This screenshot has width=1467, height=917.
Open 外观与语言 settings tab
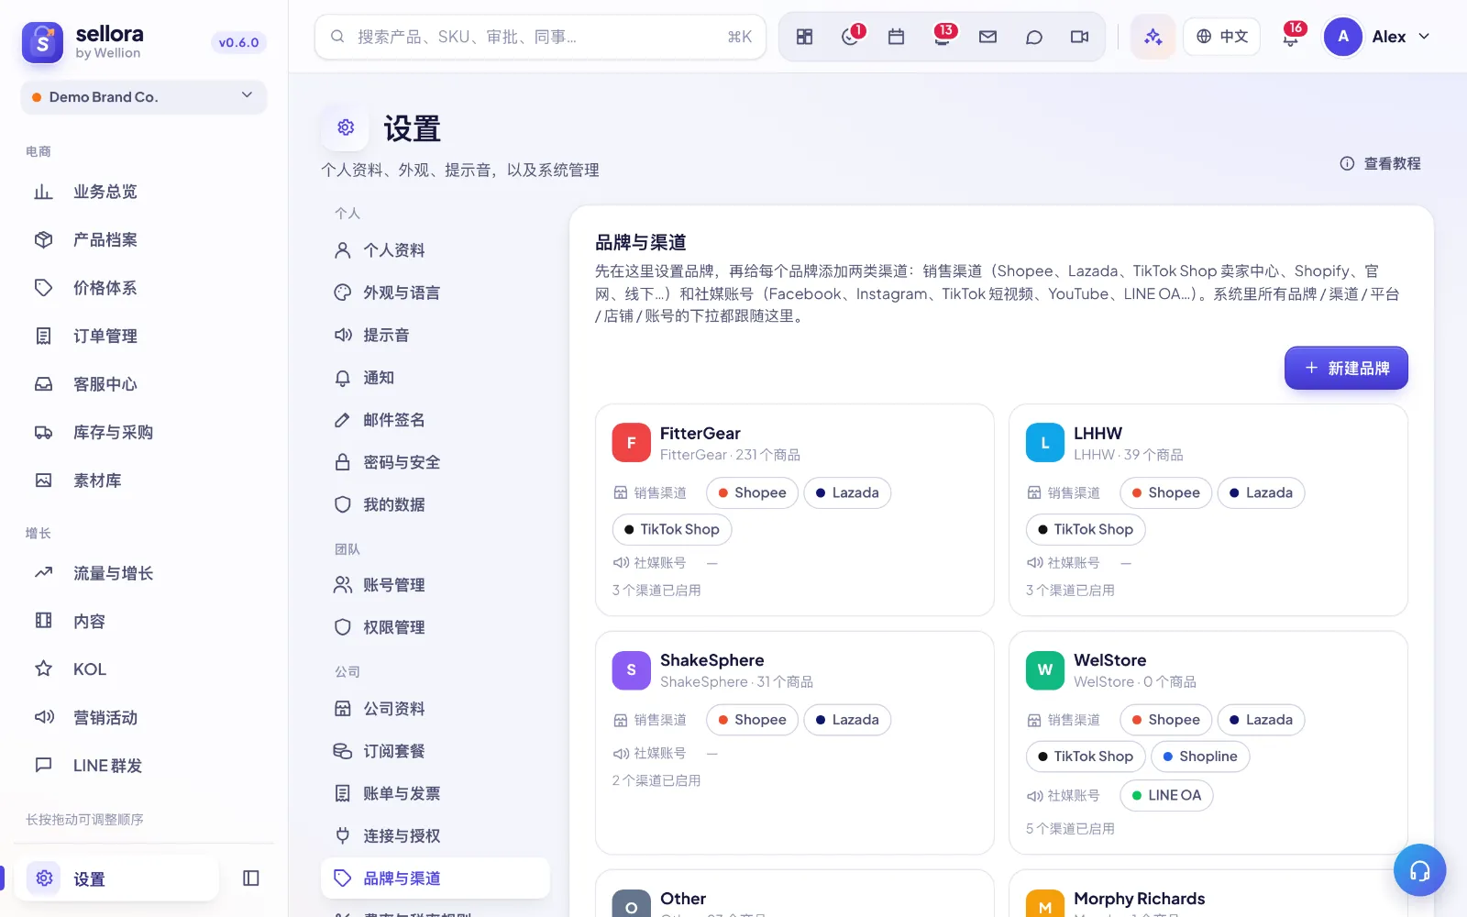pyautogui.click(x=436, y=293)
